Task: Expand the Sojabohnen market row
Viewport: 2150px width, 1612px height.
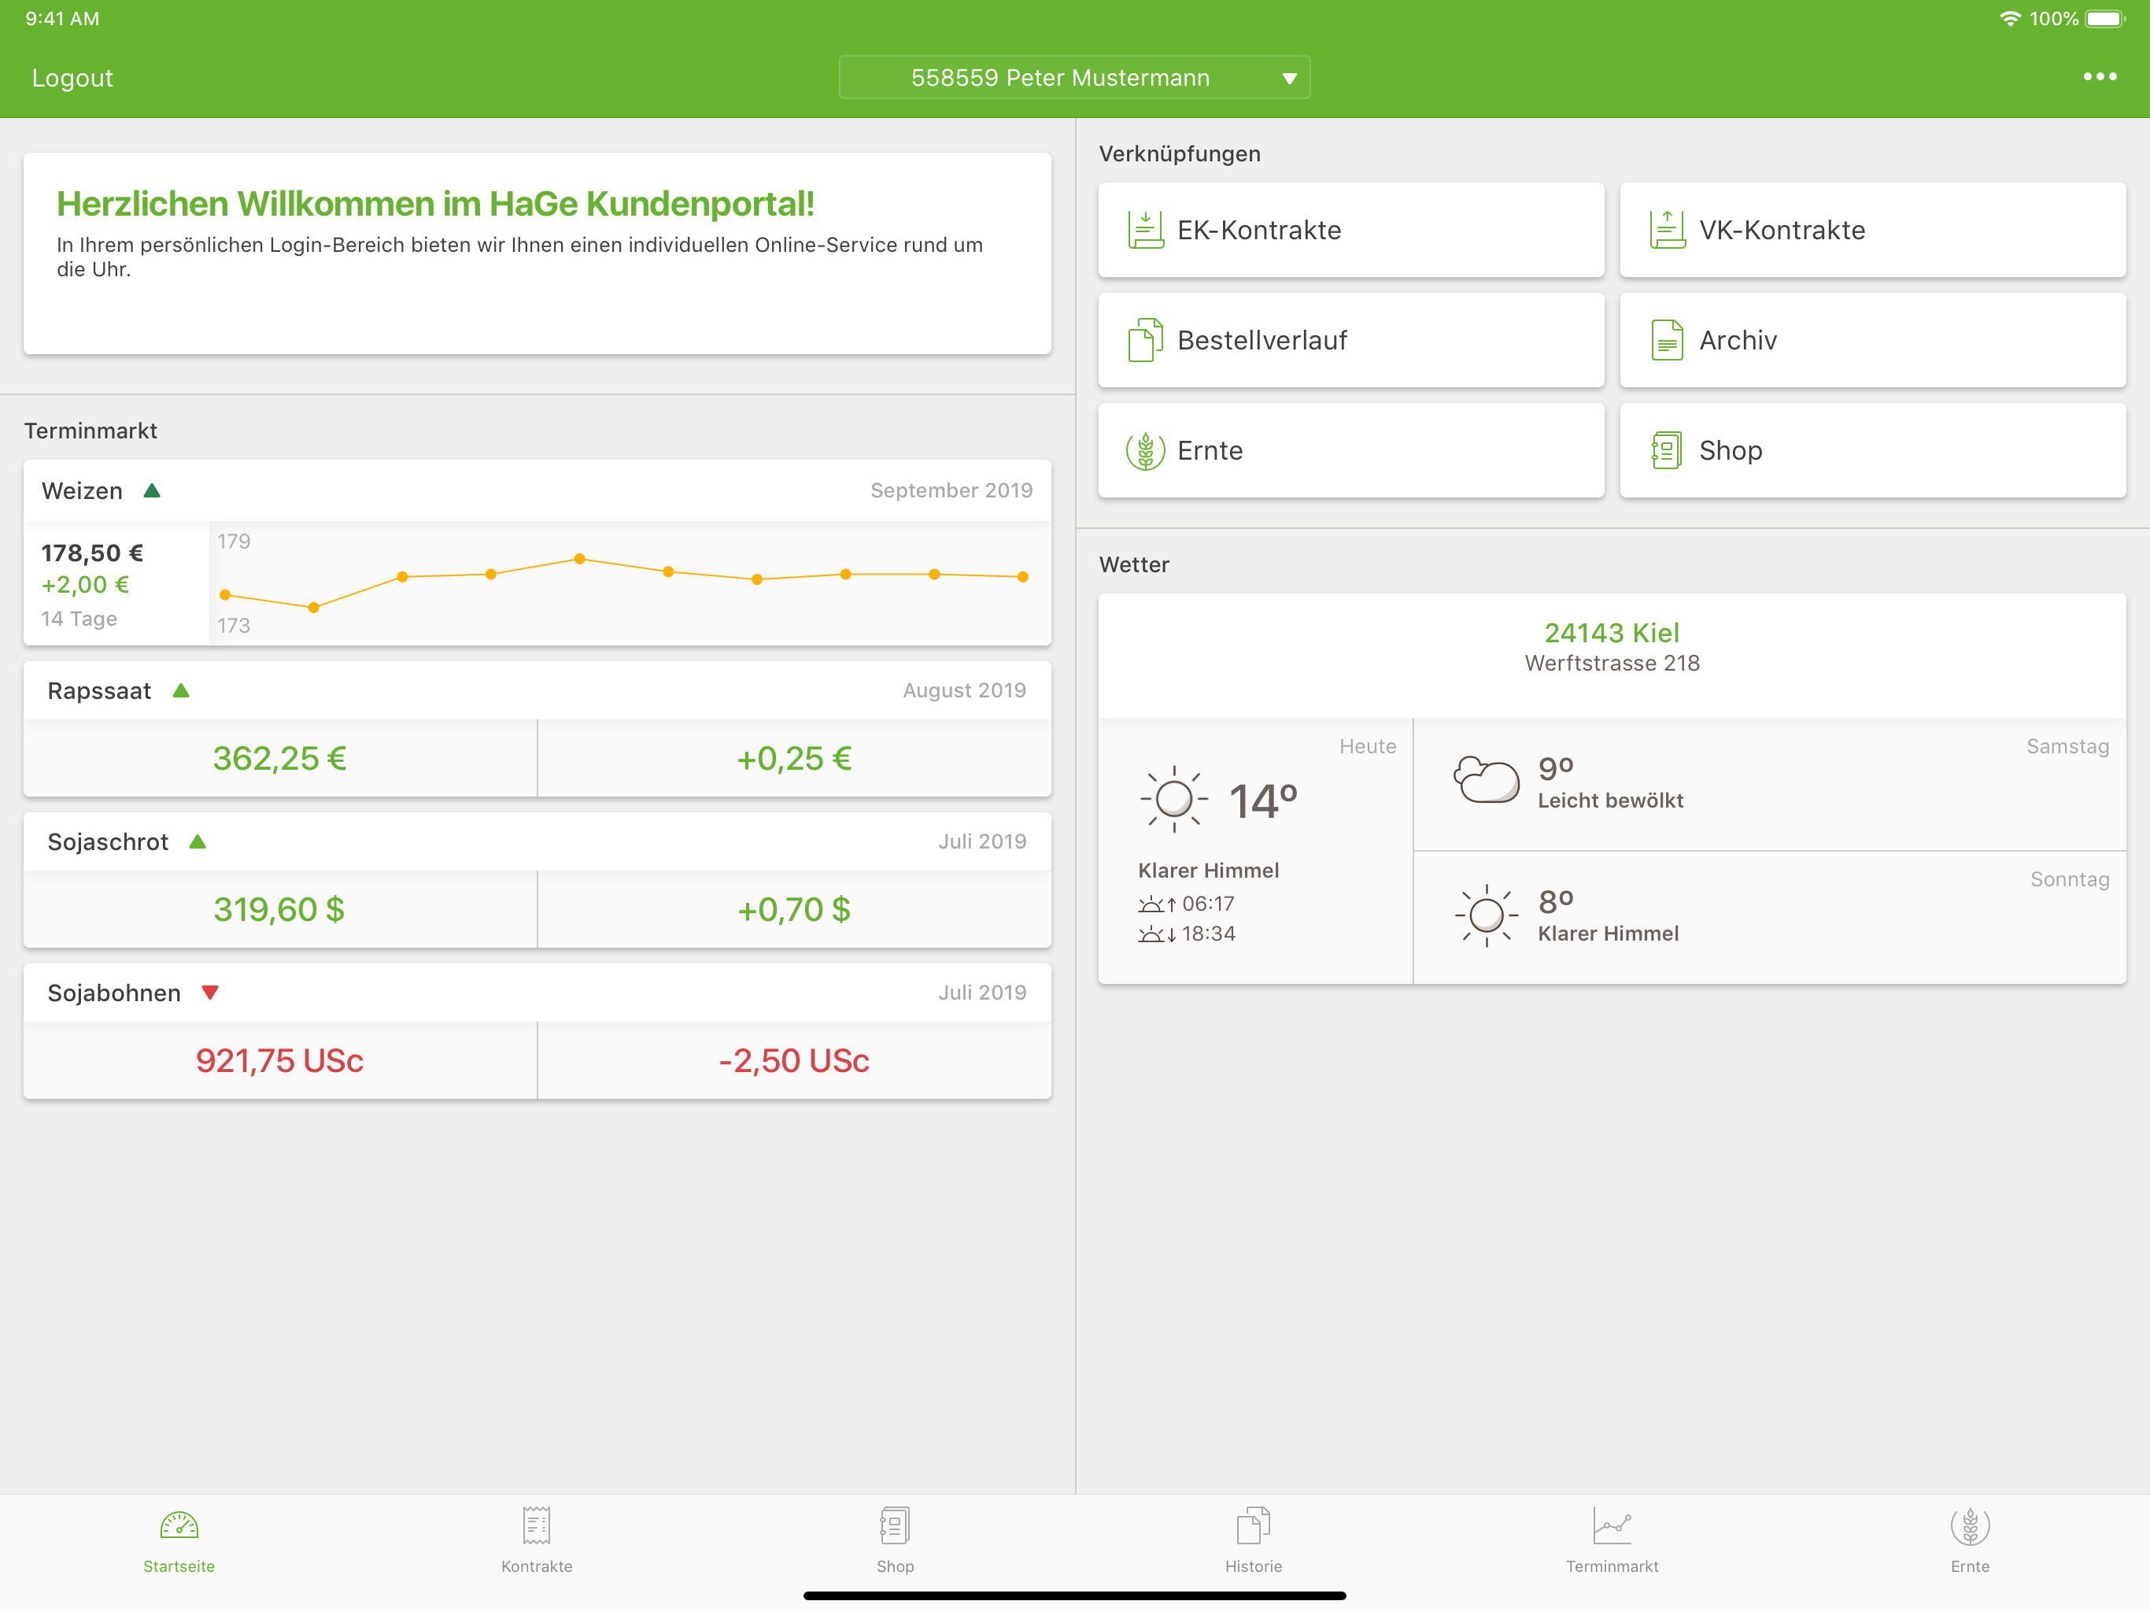Action: coord(537,993)
